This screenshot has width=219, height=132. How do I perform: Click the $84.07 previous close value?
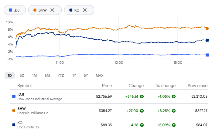[x=202, y=125]
